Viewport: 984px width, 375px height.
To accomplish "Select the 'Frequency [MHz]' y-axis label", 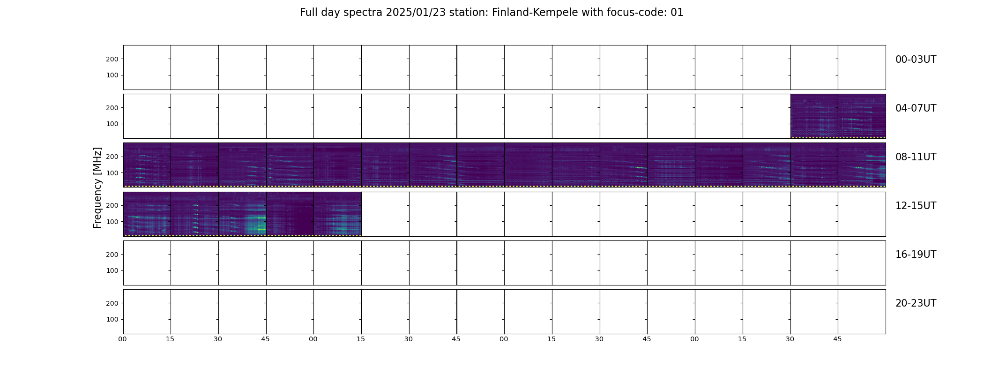I will coord(97,187).
